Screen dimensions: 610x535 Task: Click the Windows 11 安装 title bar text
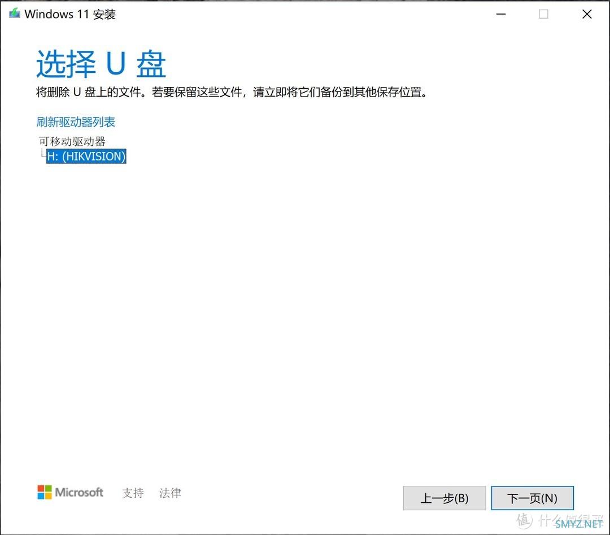[x=70, y=14]
